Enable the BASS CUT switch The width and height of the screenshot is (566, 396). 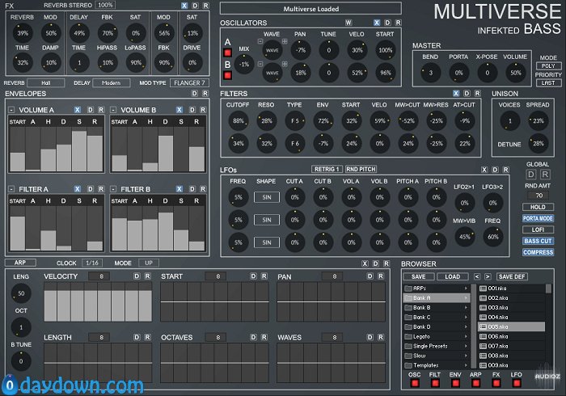pos(539,241)
